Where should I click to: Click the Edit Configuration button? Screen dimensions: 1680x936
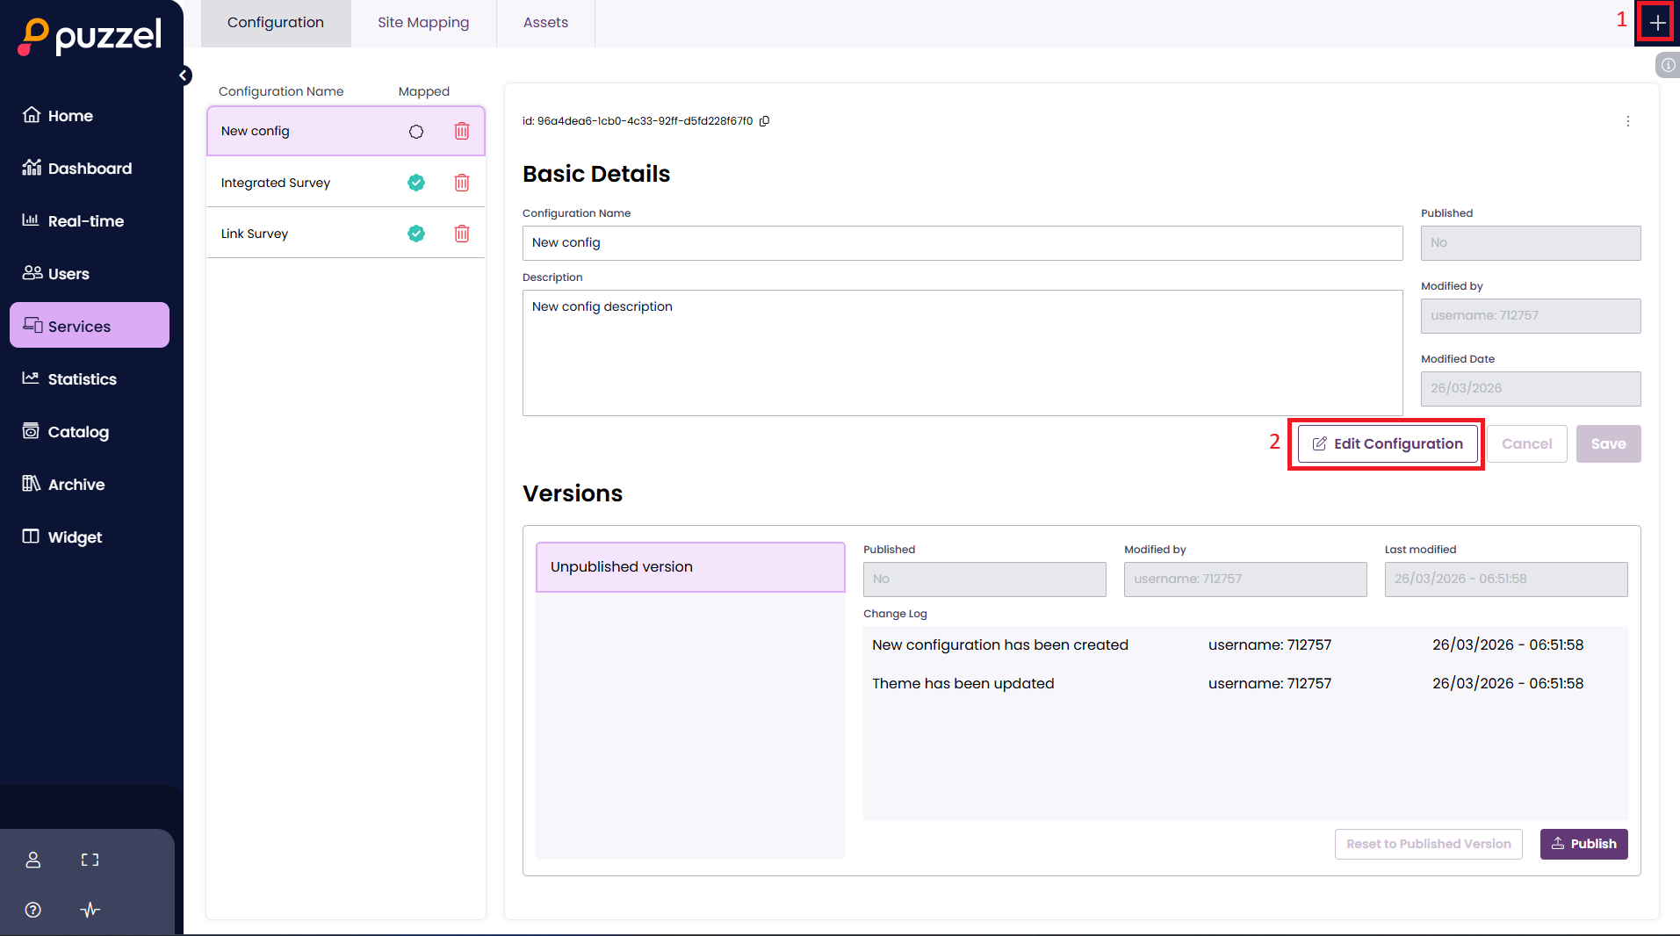point(1386,443)
